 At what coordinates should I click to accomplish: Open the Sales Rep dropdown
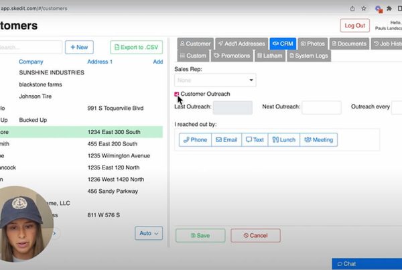pos(215,80)
